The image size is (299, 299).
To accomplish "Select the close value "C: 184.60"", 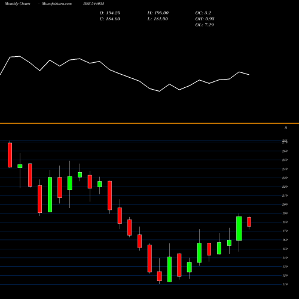I will pyautogui.click(x=110, y=19).
